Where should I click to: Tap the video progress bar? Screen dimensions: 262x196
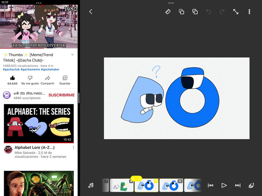(39, 48)
